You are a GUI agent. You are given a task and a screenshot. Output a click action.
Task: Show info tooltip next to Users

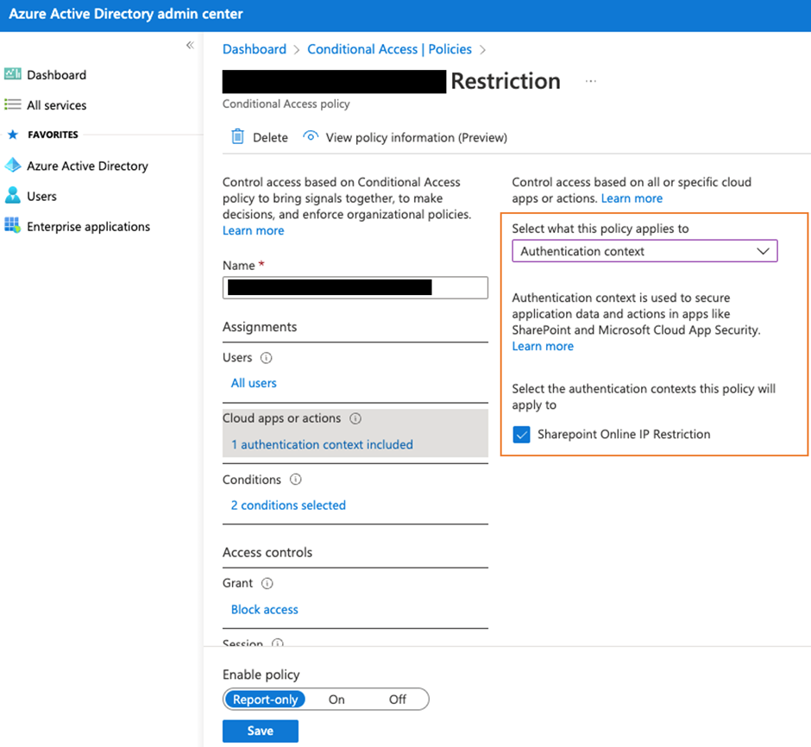click(267, 358)
